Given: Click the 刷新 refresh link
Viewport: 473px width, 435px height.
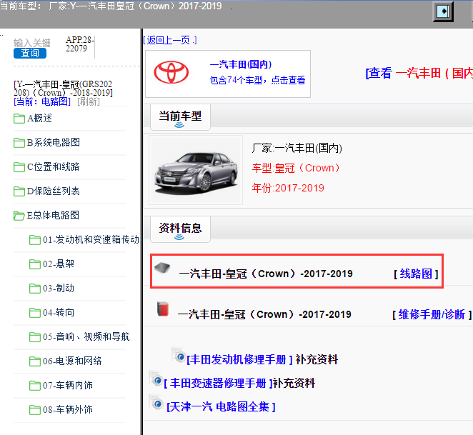Looking at the screenshot, I should [89, 101].
